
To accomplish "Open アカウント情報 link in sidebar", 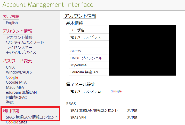I will tap(19, 38).
